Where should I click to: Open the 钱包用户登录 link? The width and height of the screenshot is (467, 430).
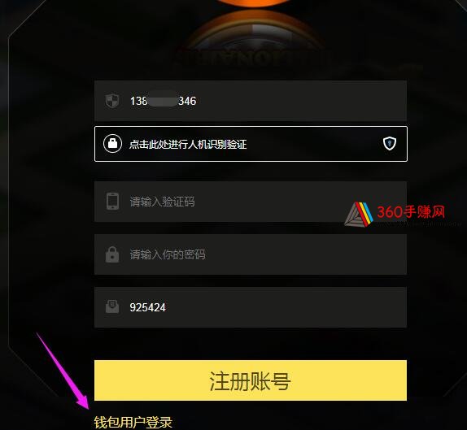click(x=133, y=422)
